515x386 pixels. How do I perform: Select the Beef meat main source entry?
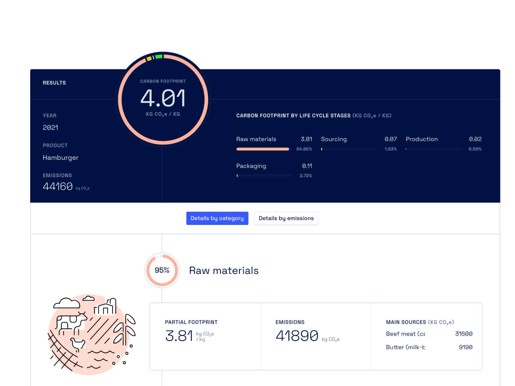pos(406,334)
